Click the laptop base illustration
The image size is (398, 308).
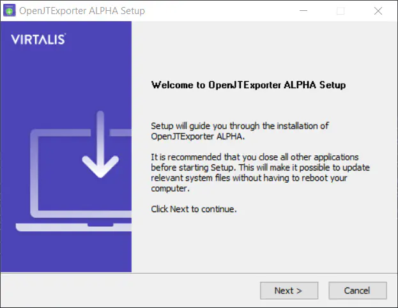pos(73,227)
